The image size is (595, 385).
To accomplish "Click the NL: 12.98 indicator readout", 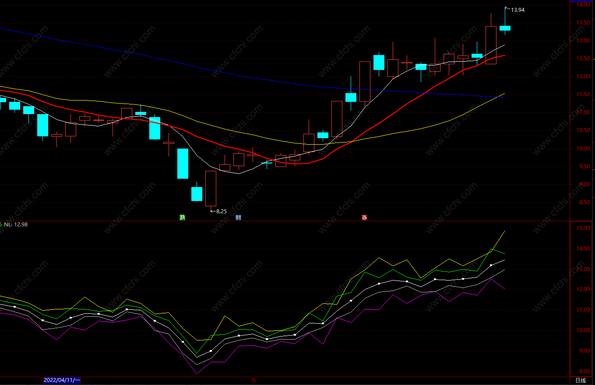I will tap(16, 225).
